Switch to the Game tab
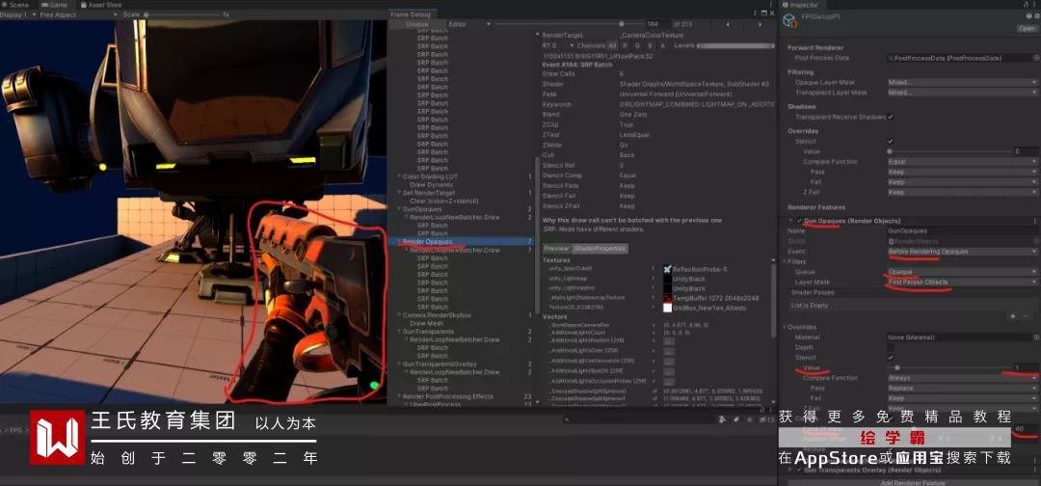This screenshot has height=486, width=1041. click(x=55, y=5)
